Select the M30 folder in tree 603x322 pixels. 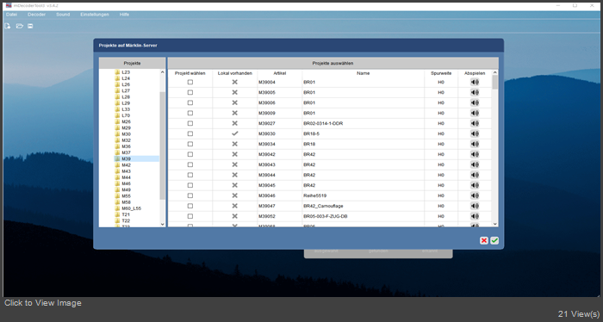pyautogui.click(x=122, y=134)
